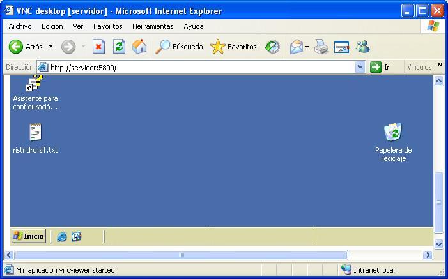448x279 pixels.
Task: Open the Messenger toolbar icon
Action: tap(362, 47)
